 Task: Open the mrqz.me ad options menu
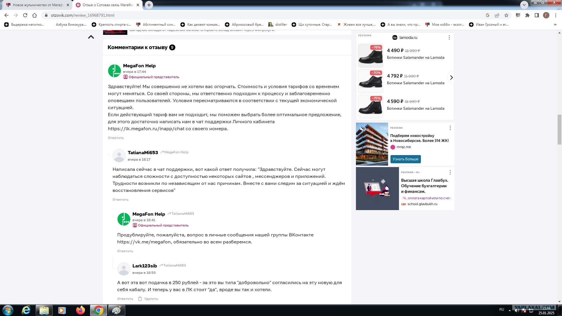450,128
